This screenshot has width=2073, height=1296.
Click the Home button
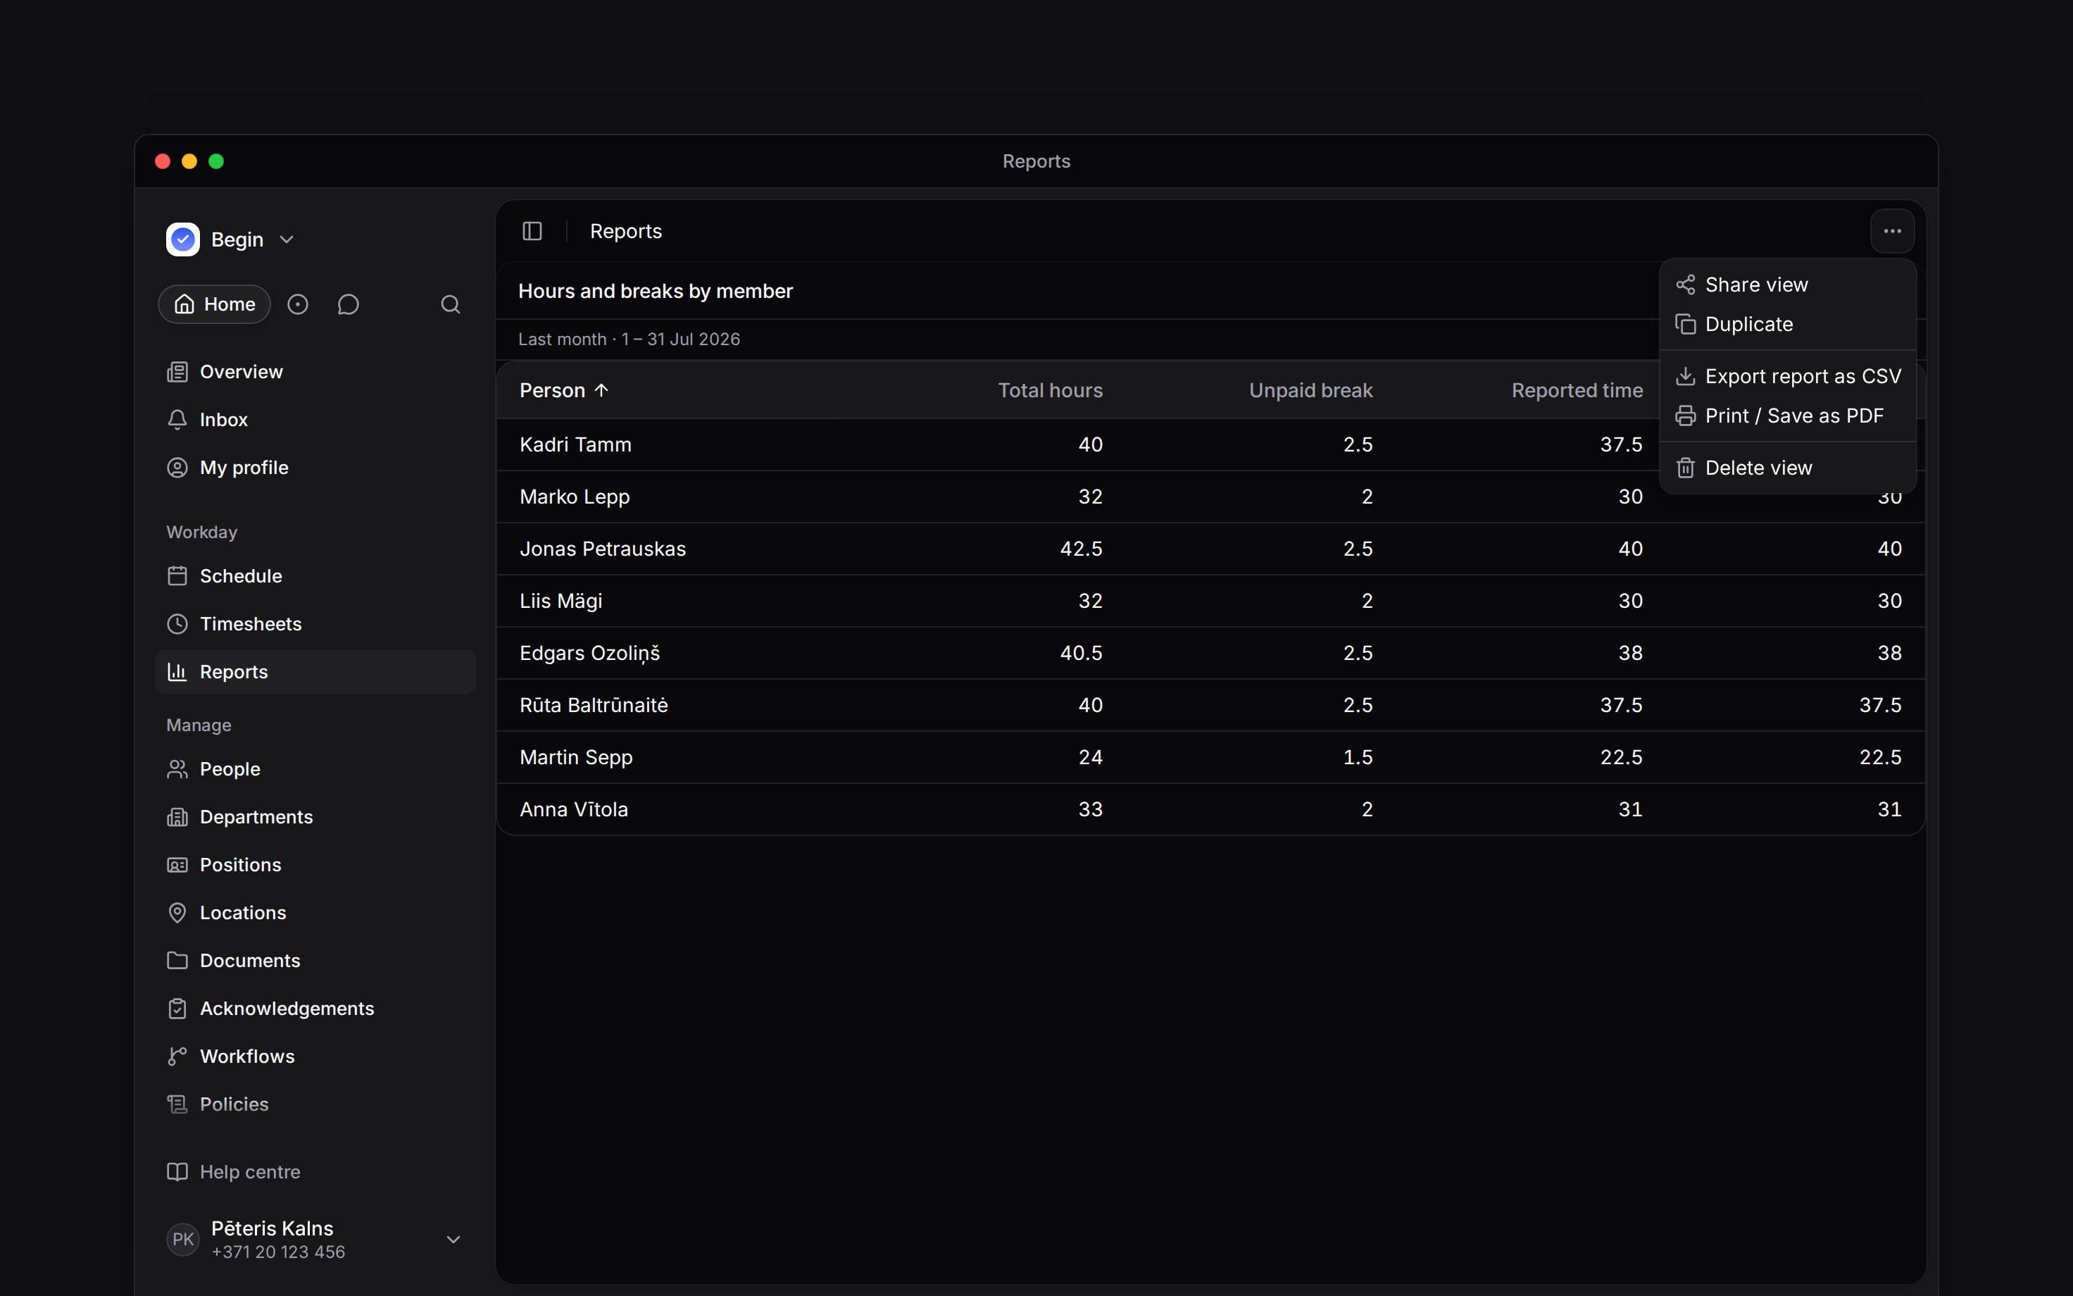tap(214, 304)
